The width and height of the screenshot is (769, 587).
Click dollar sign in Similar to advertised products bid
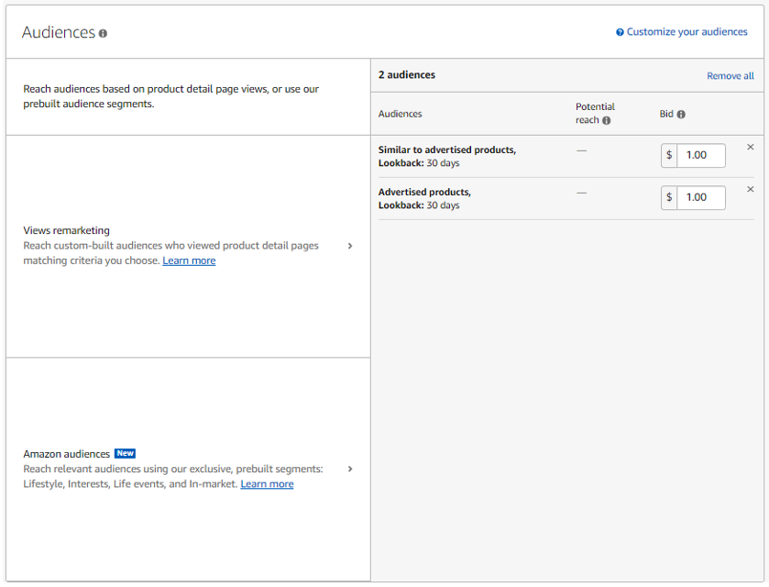[669, 155]
